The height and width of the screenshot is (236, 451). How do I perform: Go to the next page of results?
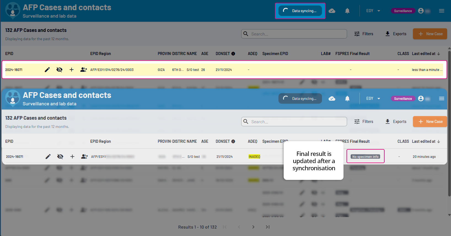pos(253,227)
